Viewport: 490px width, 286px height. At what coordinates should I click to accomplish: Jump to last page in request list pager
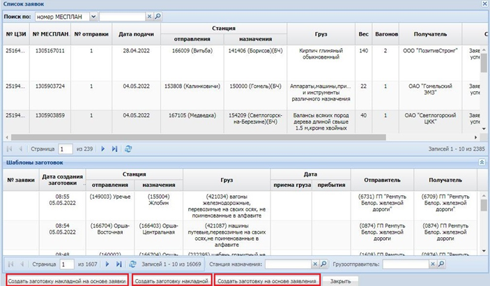click(114, 149)
